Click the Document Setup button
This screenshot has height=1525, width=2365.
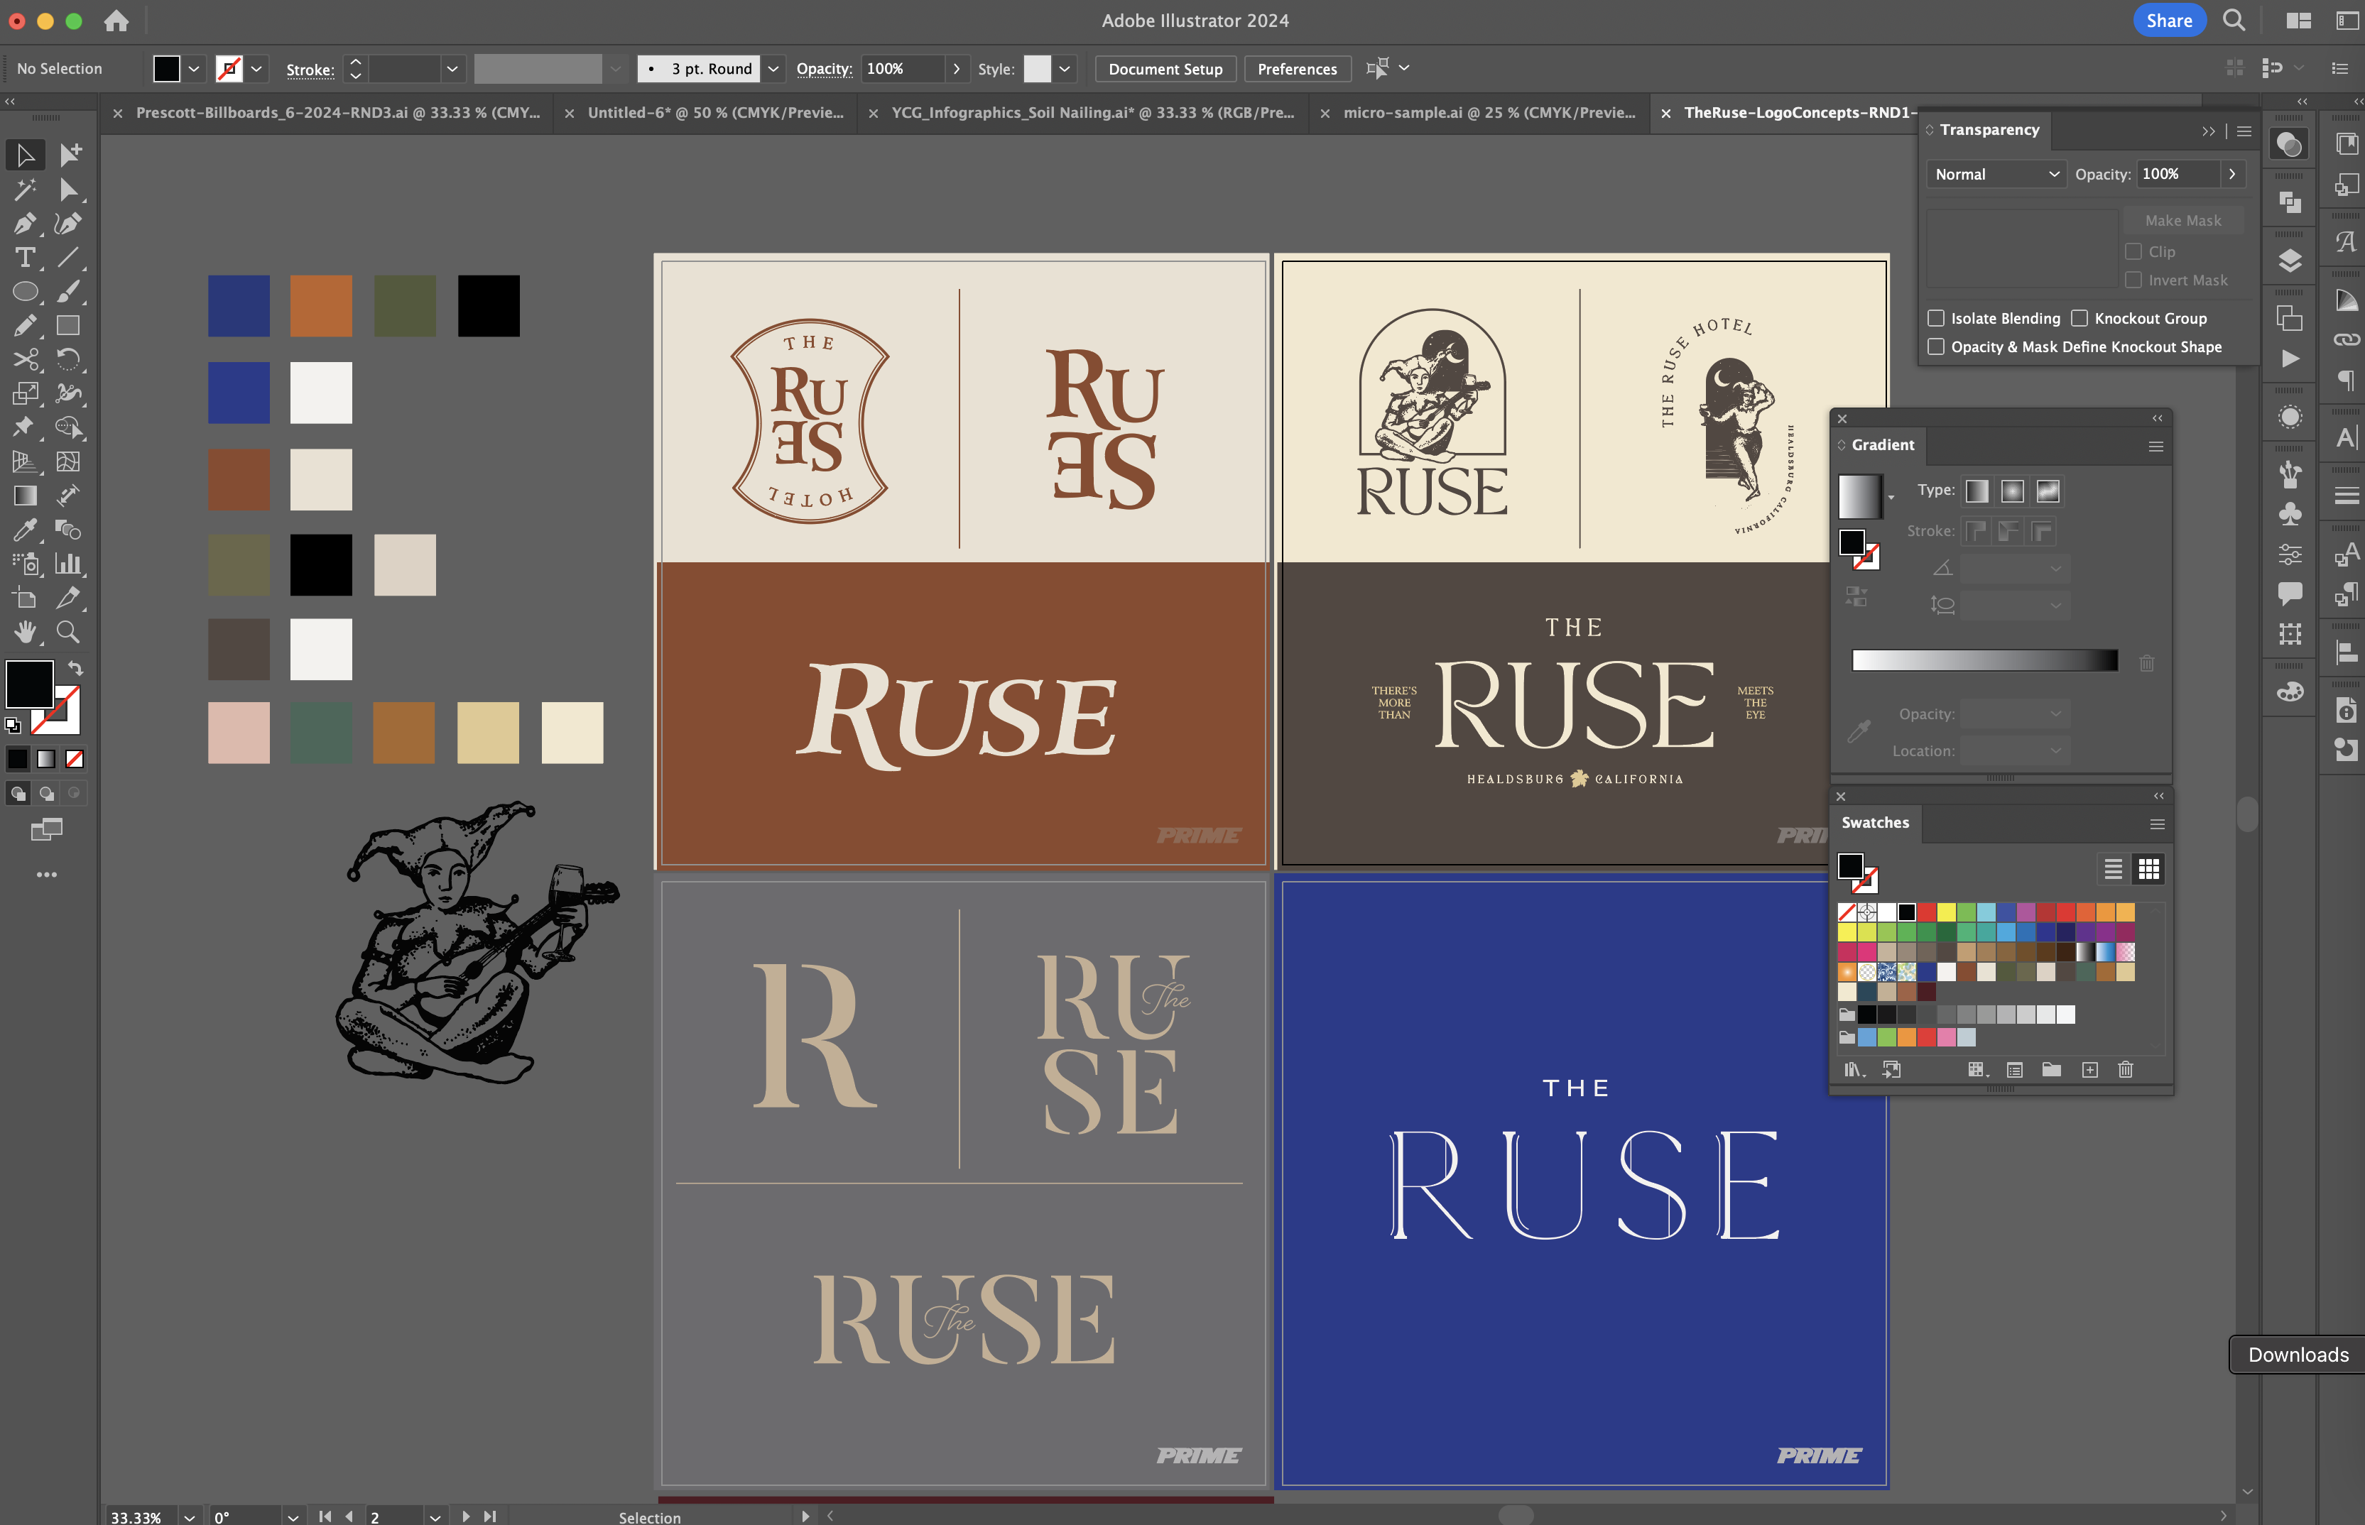click(x=1165, y=70)
